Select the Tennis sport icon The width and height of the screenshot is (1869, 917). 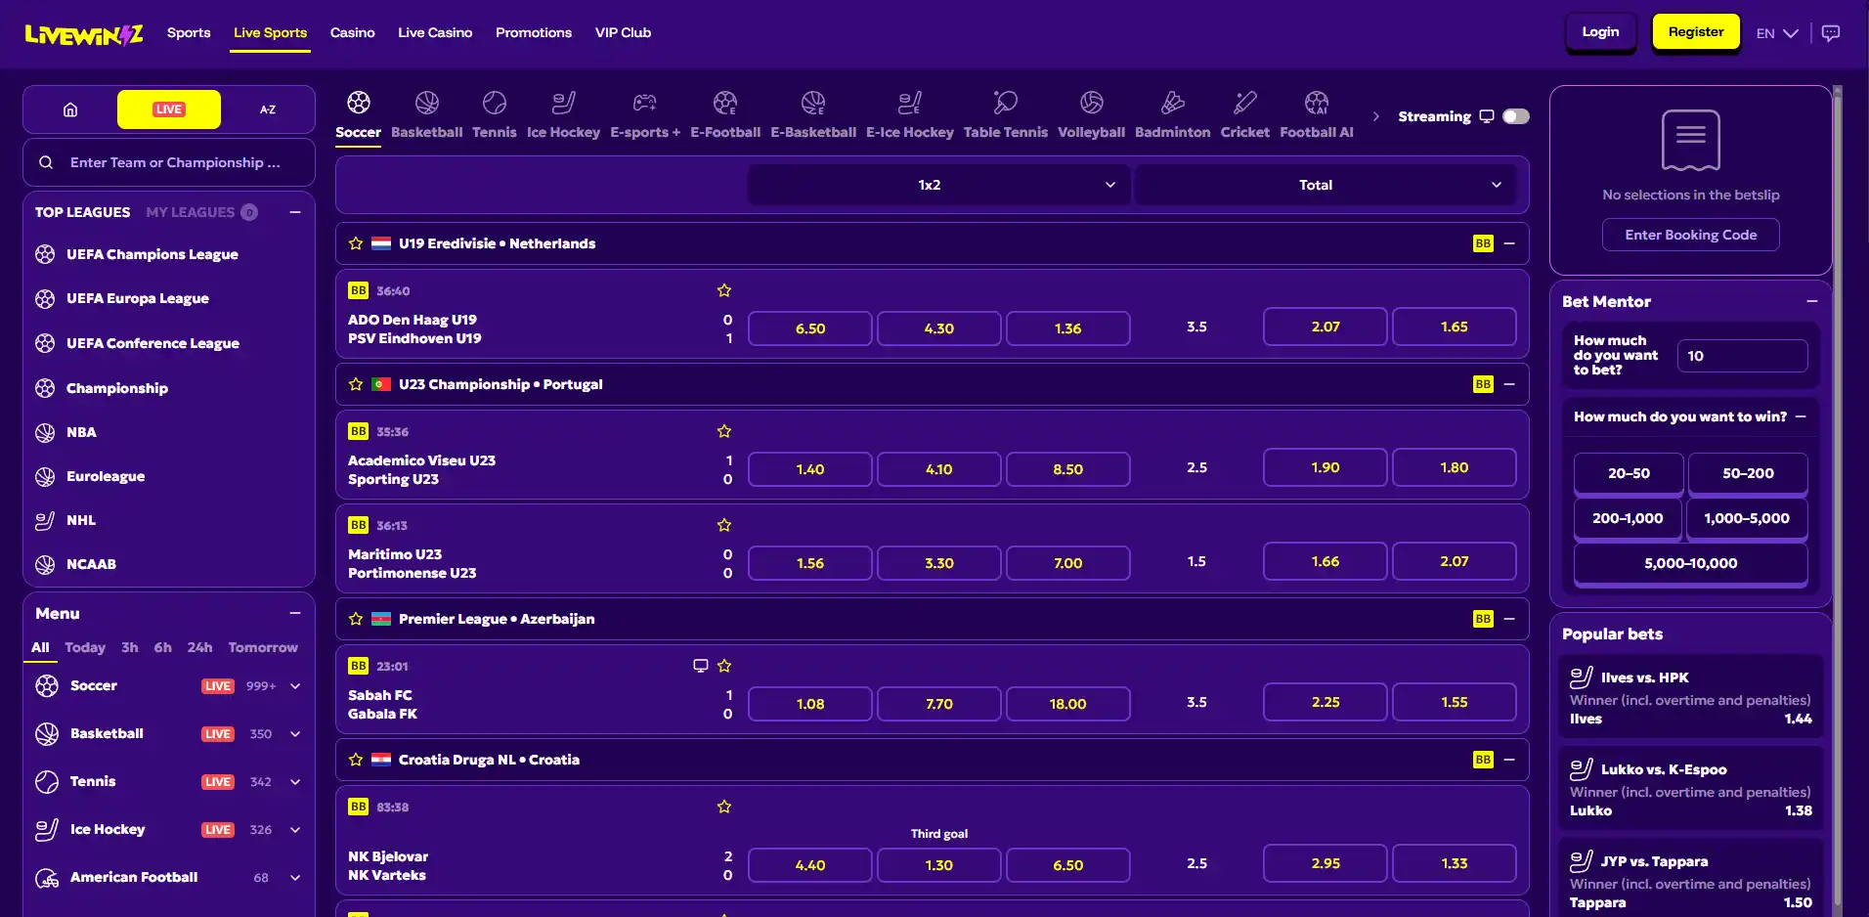coord(495,103)
